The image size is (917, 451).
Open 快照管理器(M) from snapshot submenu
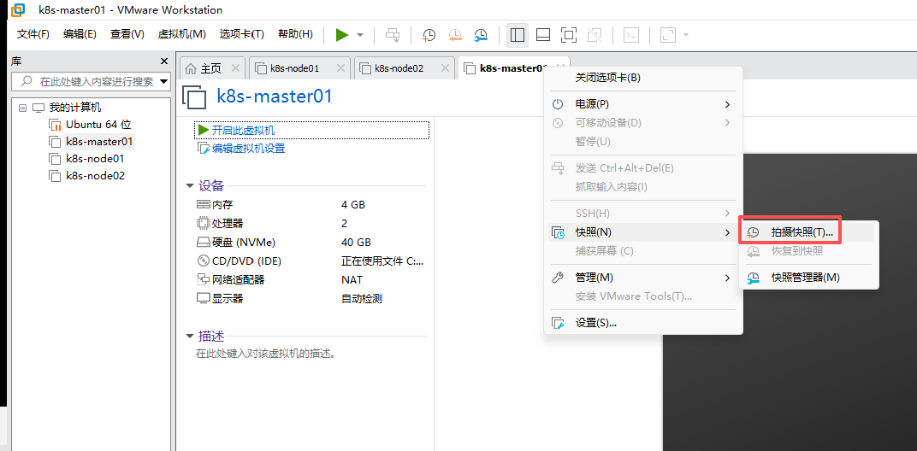(x=809, y=278)
